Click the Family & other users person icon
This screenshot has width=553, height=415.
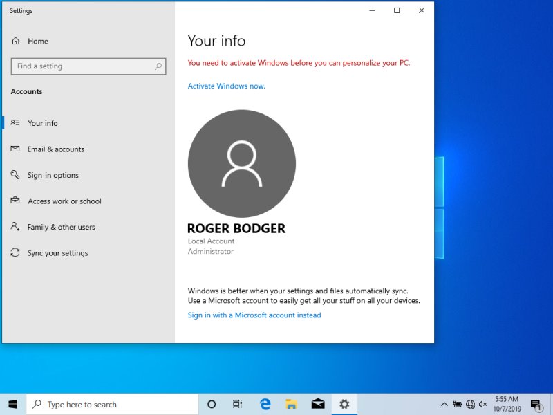coord(15,227)
